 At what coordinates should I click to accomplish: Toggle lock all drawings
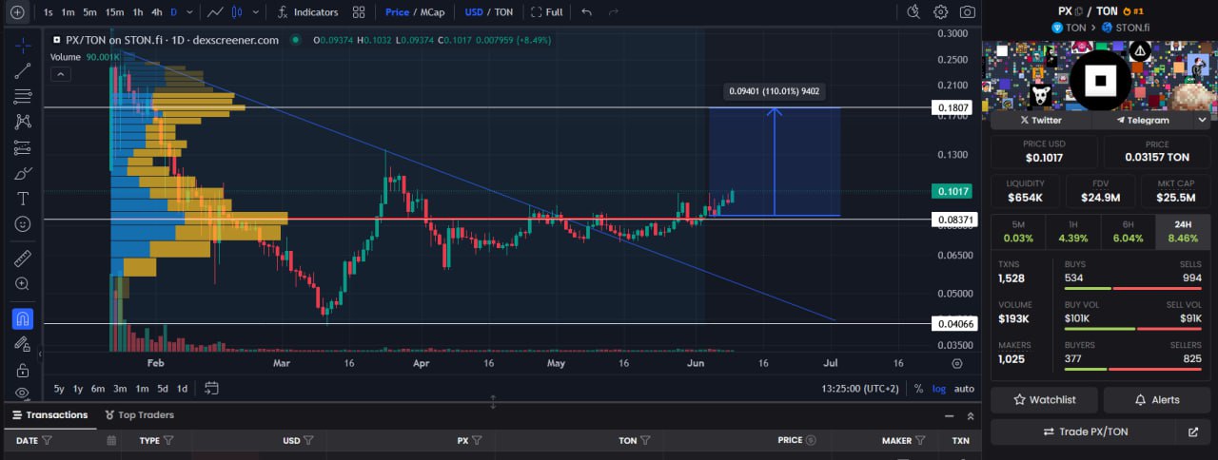[23, 370]
